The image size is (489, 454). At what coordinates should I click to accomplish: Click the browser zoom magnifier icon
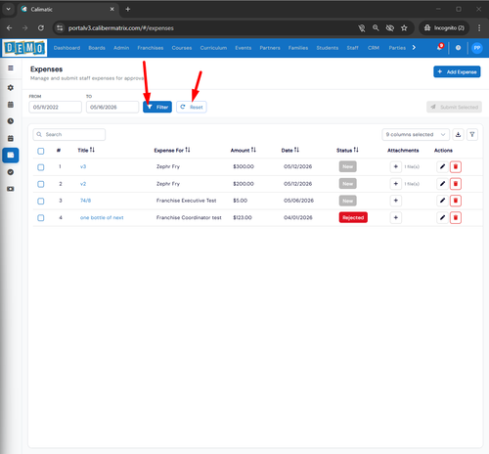pyautogui.click(x=376, y=28)
